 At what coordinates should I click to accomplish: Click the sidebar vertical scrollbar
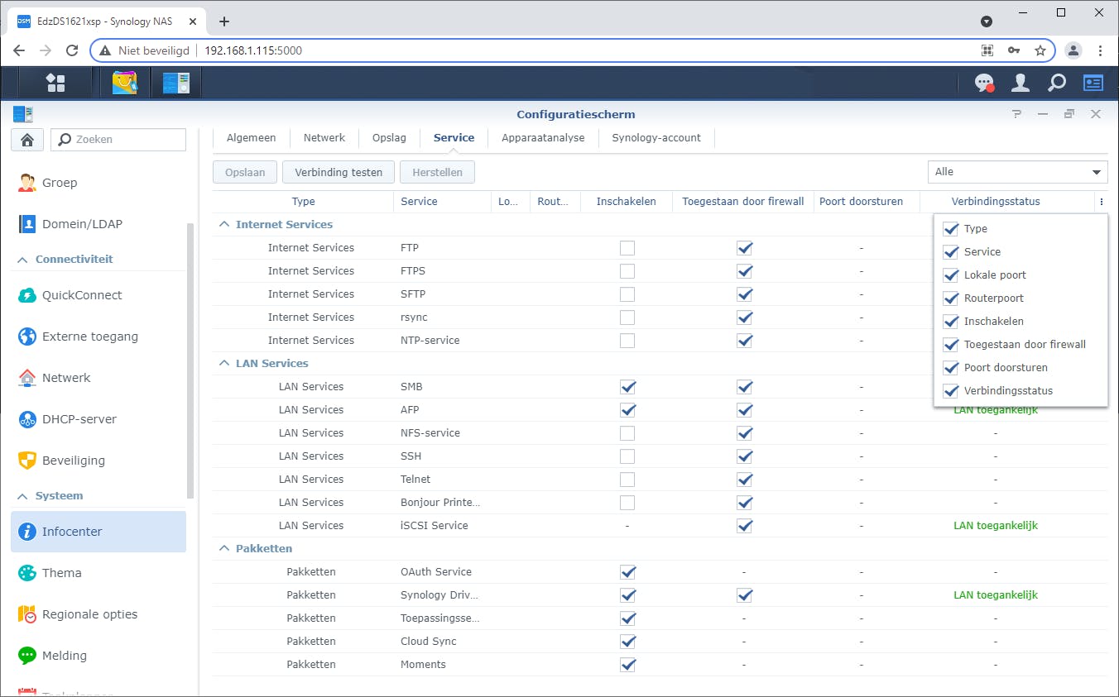[x=190, y=360]
